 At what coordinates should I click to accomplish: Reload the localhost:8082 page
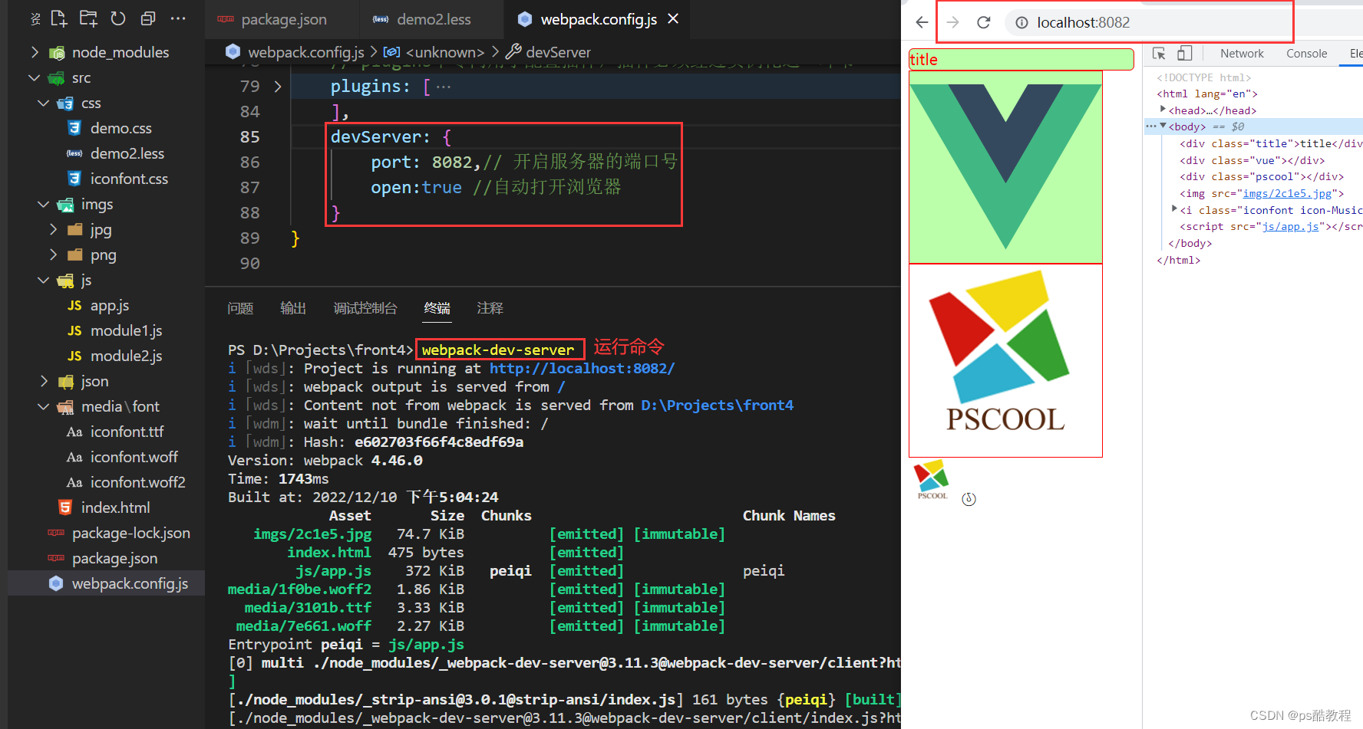click(984, 22)
